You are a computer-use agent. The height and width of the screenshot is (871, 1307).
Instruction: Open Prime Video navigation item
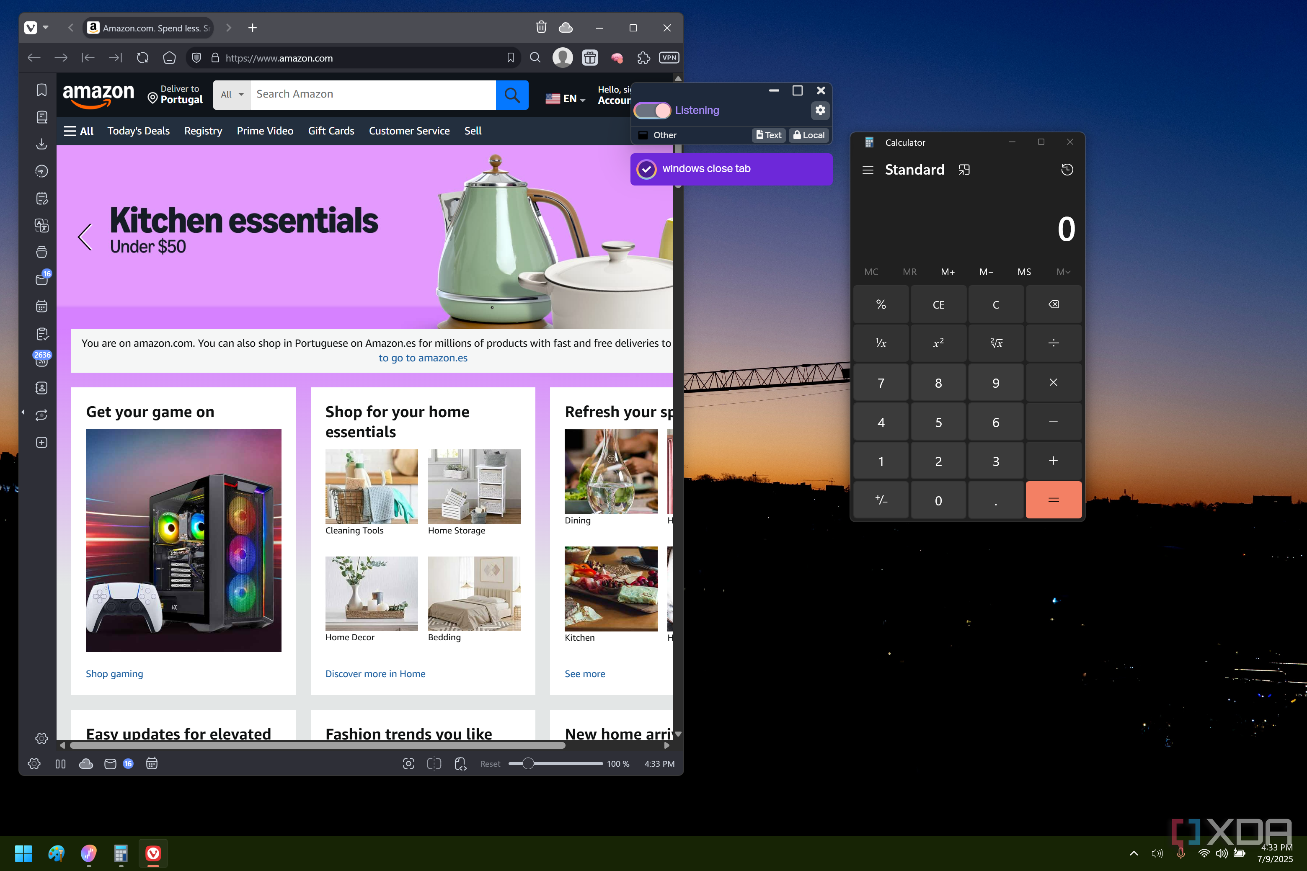point(265,131)
